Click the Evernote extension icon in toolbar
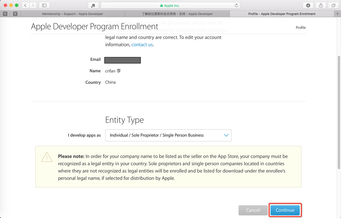Image resolution: width=341 pixels, height=218 pixels. (93, 5)
